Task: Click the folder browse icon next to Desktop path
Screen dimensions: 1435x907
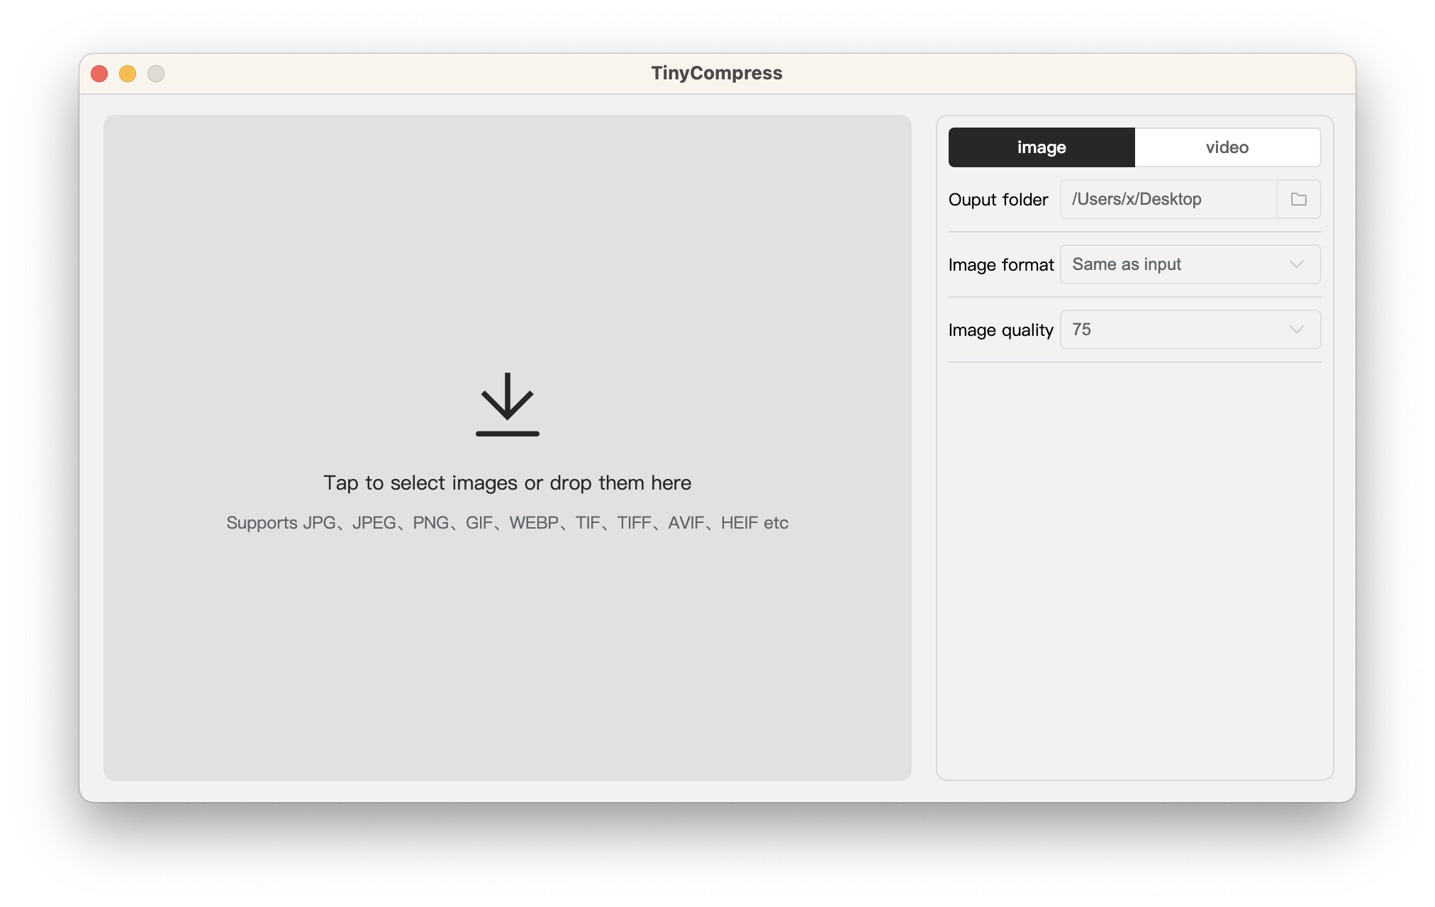Action: click(x=1297, y=199)
